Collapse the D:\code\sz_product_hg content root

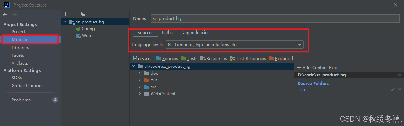click(133, 66)
